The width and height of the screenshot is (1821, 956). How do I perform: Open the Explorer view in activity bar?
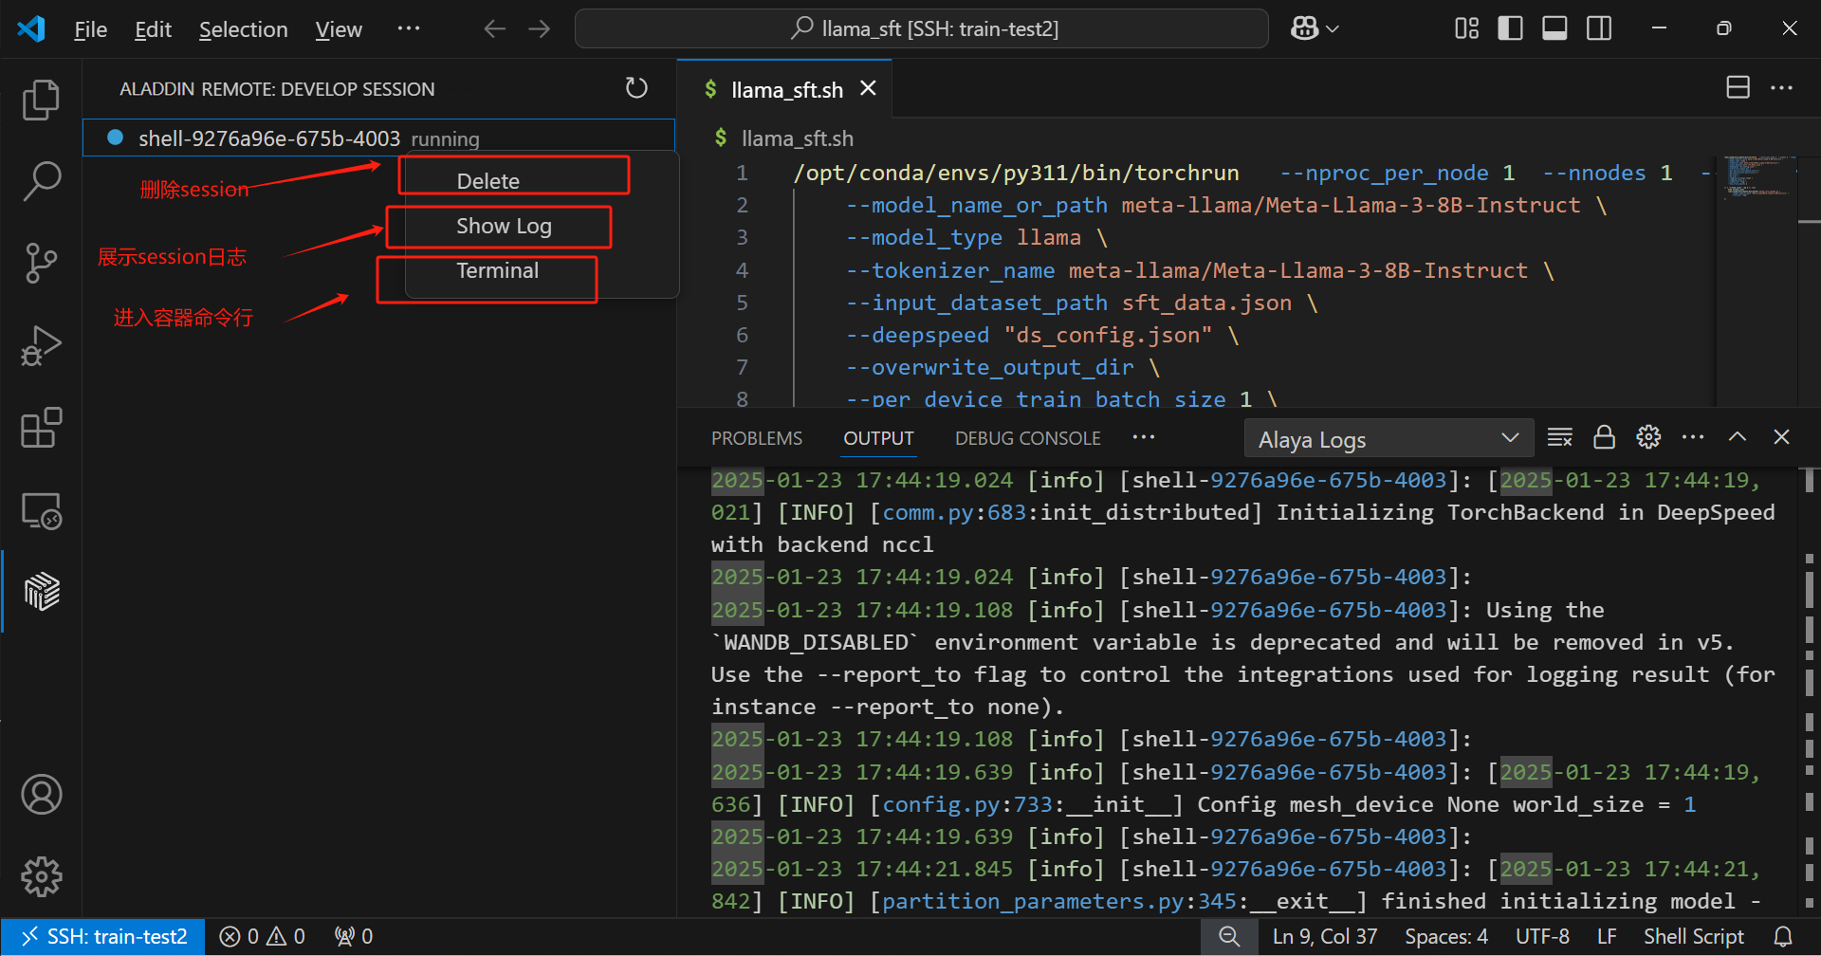coord(41,100)
